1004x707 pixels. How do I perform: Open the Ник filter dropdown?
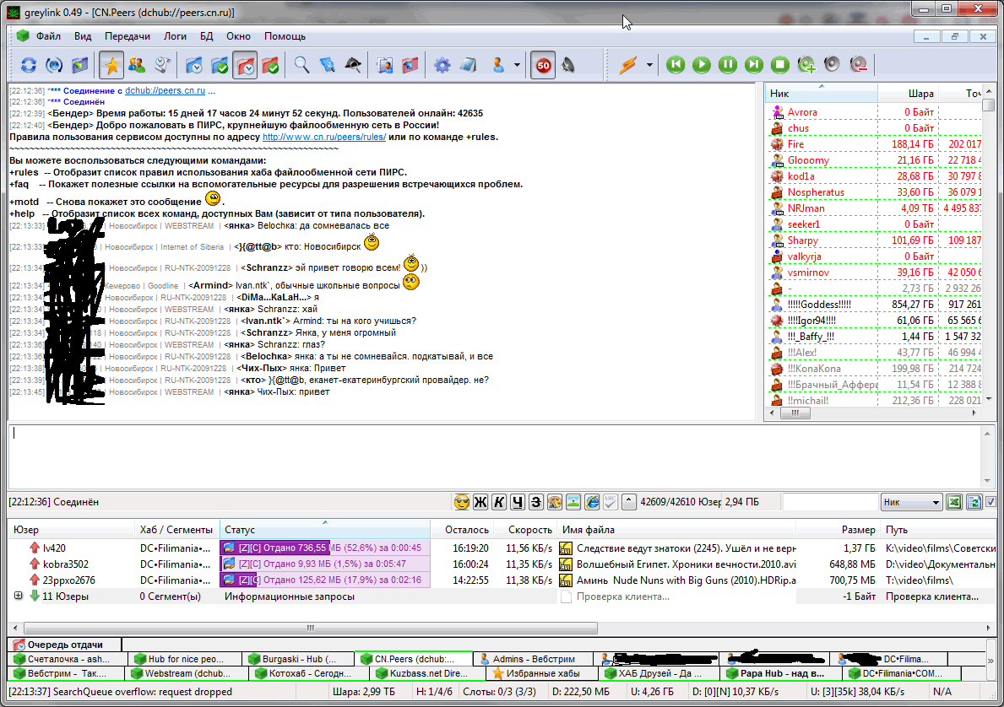coord(911,502)
